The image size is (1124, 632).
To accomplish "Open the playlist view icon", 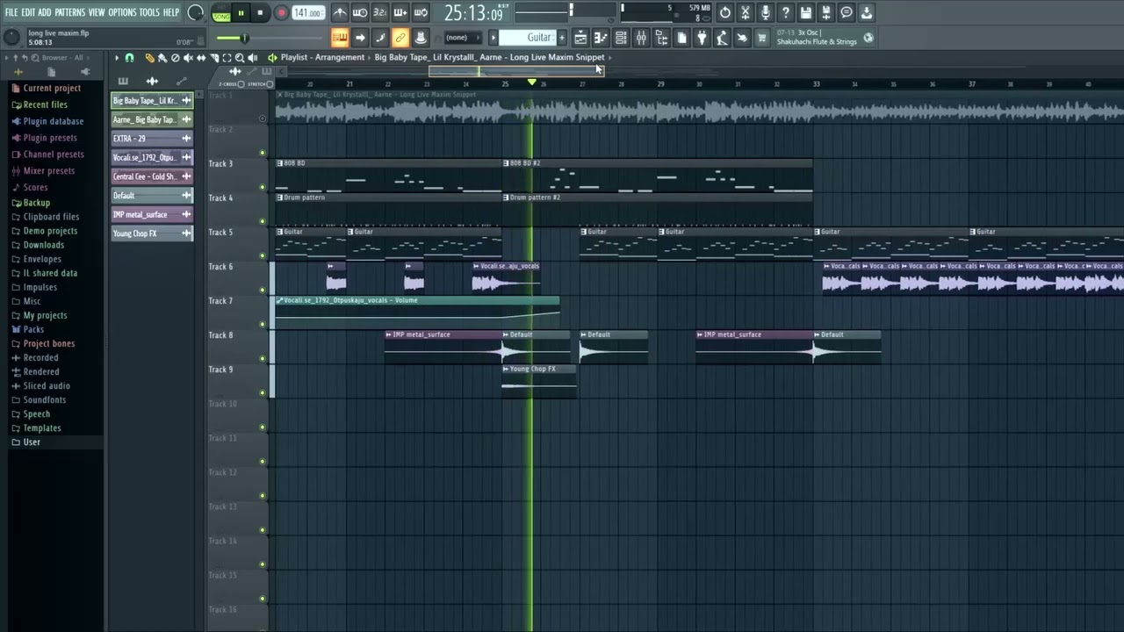I will (x=580, y=38).
